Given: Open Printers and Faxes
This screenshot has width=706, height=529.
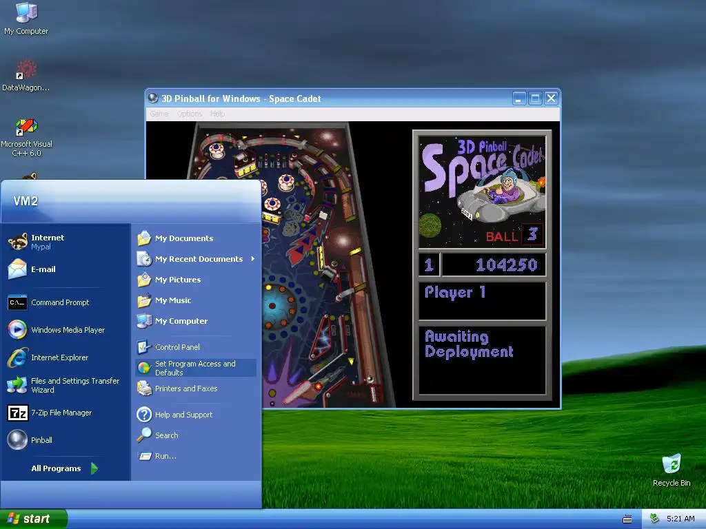Looking at the screenshot, I should coord(195,388).
